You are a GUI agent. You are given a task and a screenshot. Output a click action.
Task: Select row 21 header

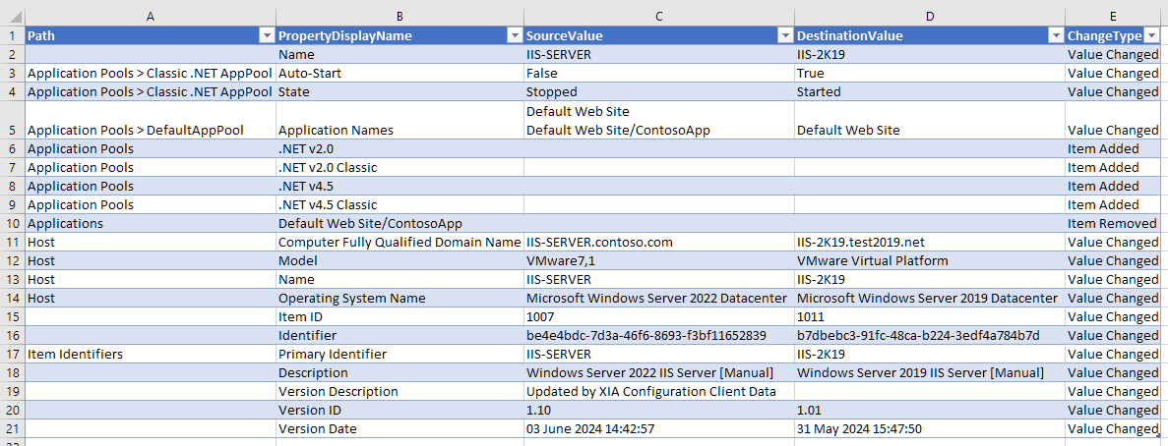coord(12,428)
